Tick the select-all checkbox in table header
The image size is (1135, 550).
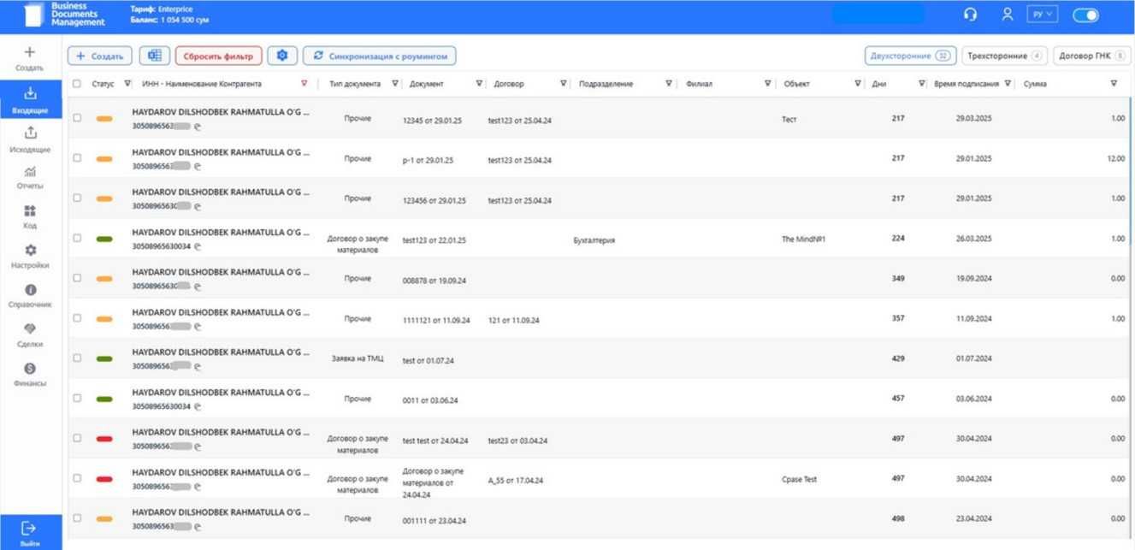(x=77, y=84)
